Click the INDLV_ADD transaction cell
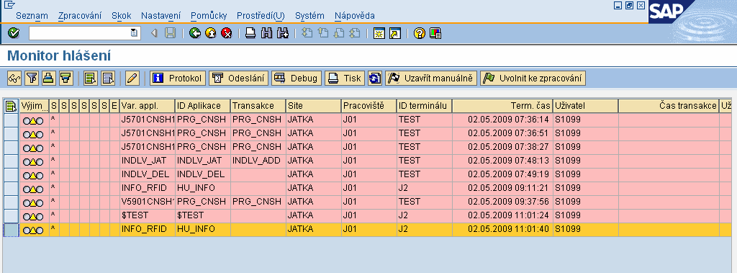 [x=258, y=161]
